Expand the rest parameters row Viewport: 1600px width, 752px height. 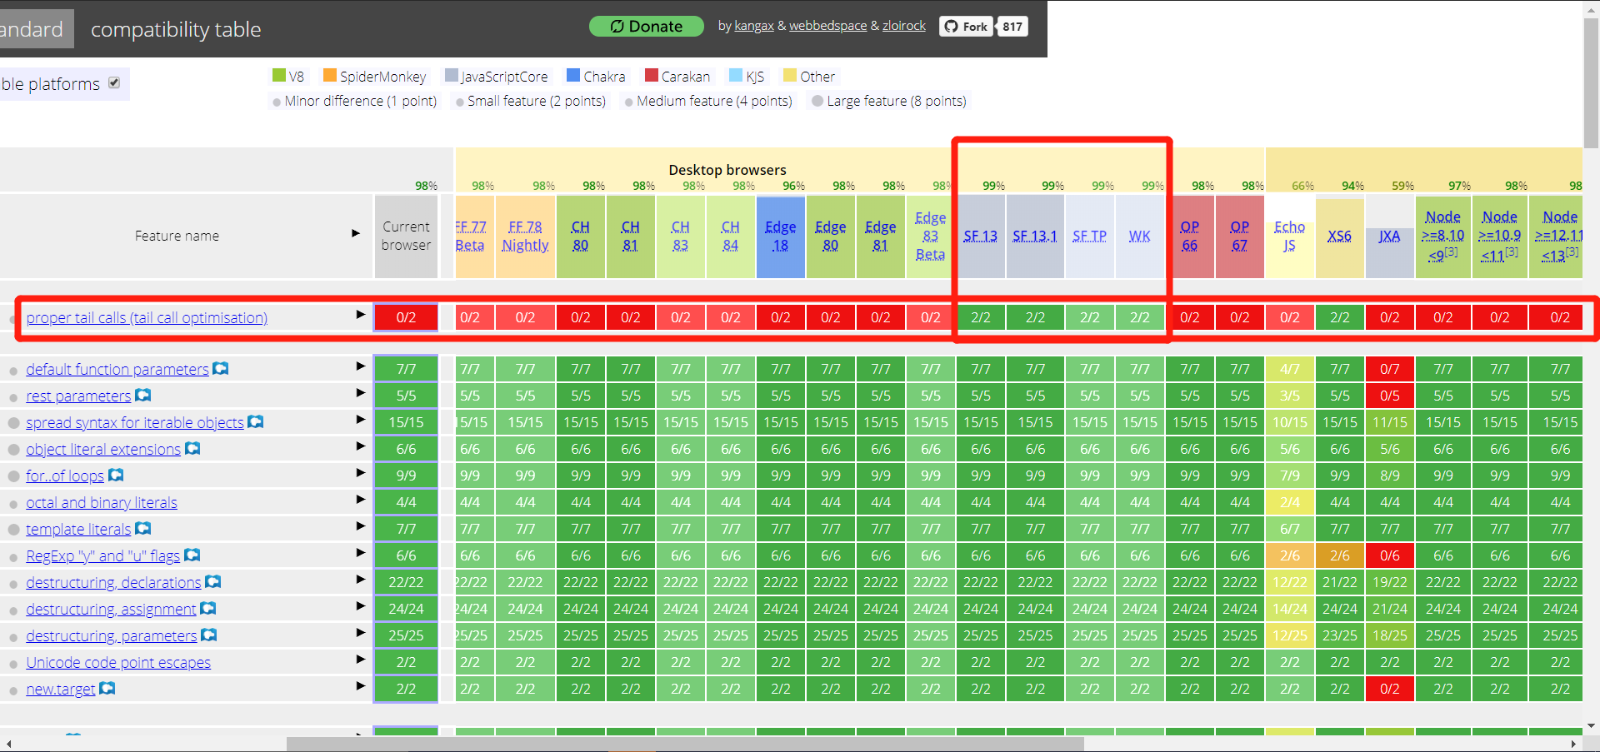pyautogui.click(x=360, y=392)
